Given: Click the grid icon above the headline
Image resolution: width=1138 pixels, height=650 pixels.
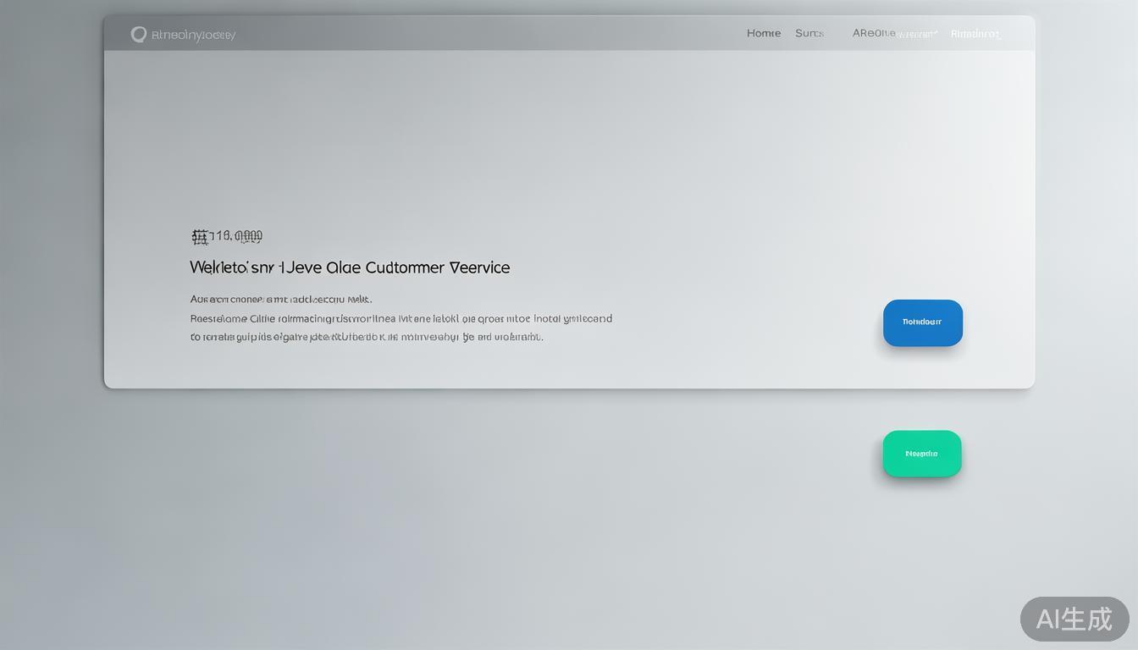Looking at the screenshot, I should (200, 236).
